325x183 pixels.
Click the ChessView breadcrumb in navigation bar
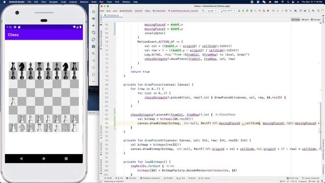coord(159,11)
